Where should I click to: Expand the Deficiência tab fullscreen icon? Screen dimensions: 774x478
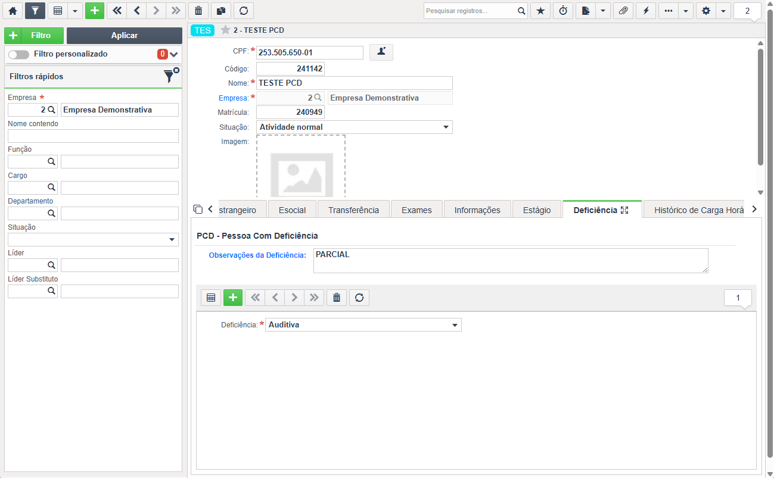click(624, 210)
